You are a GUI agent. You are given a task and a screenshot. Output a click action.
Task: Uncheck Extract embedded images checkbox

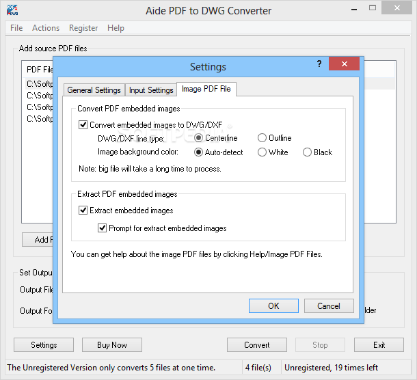coord(83,210)
